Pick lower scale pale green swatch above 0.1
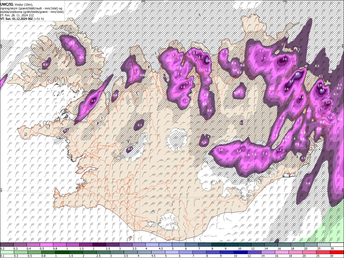The image size is (344, 258). 7,252
